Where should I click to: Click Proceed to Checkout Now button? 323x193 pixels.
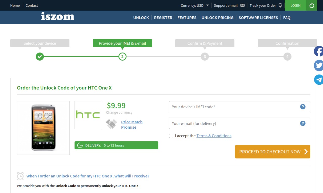(x=273, y=152)
